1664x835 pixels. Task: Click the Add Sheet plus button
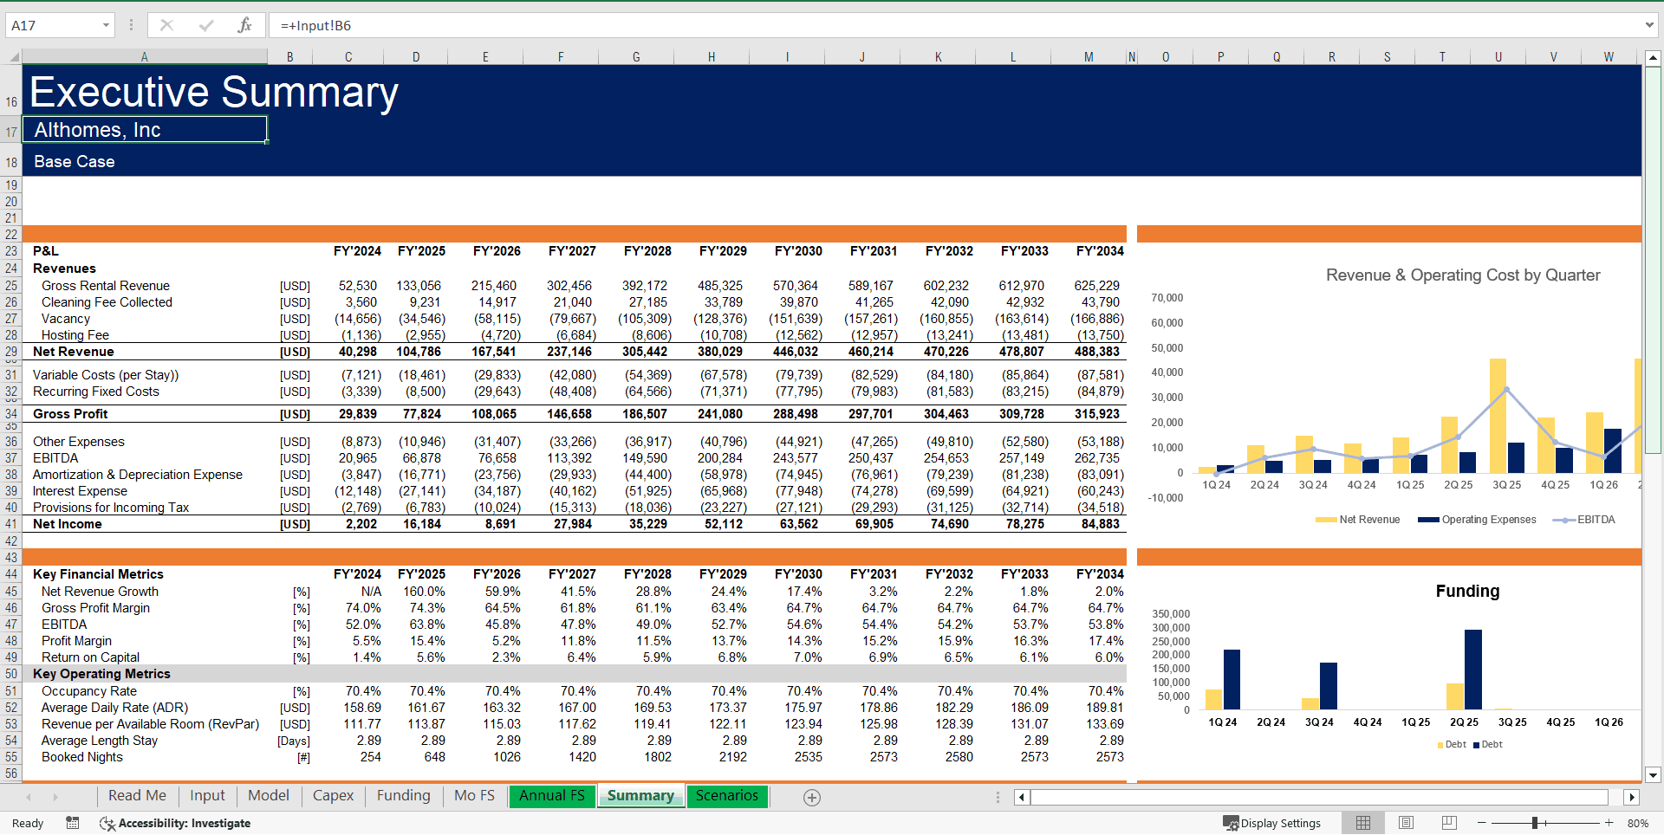point(812,796)
